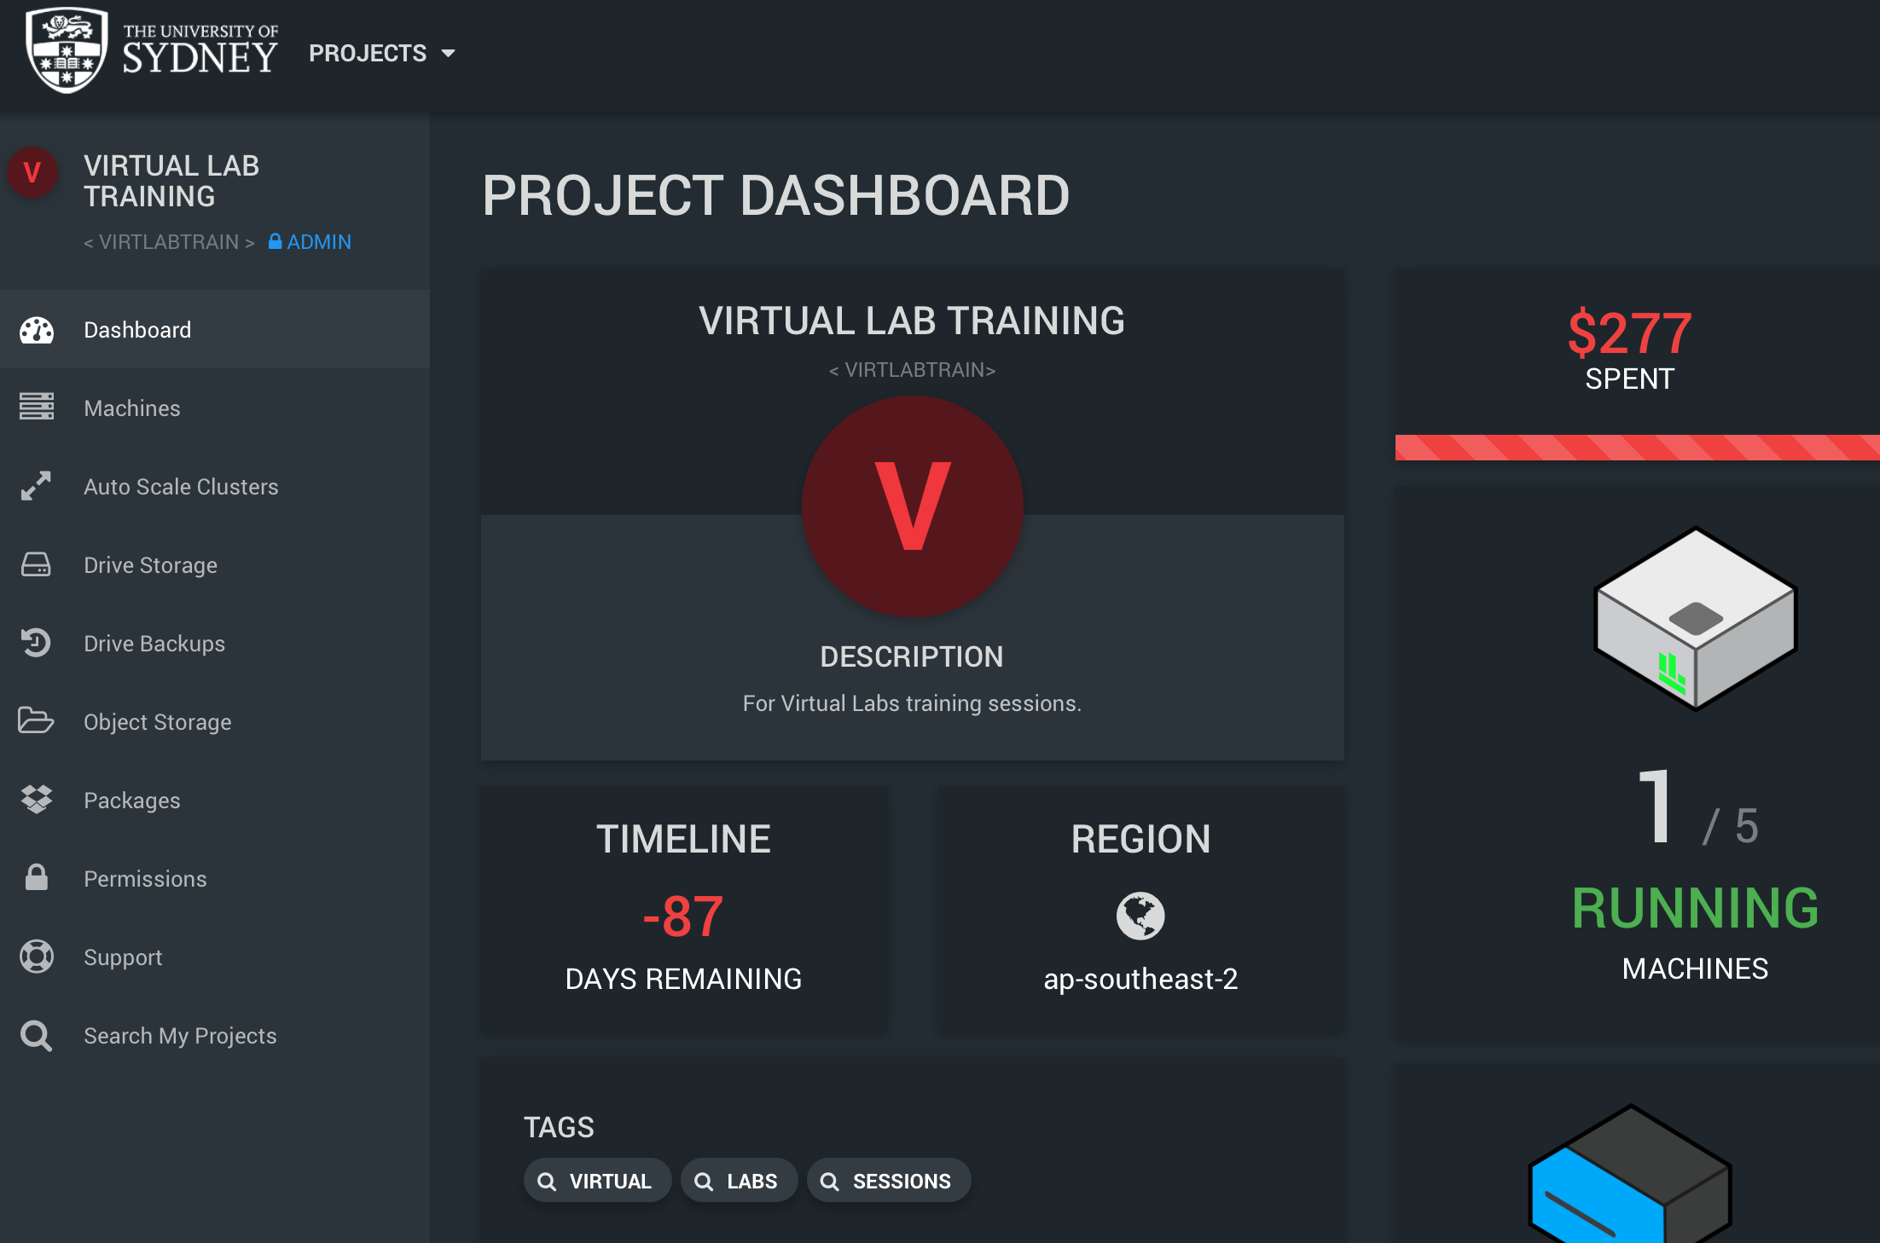Screen dimensions: 1880x1243
Task: Open the Support page
Action: coord(215,957)
